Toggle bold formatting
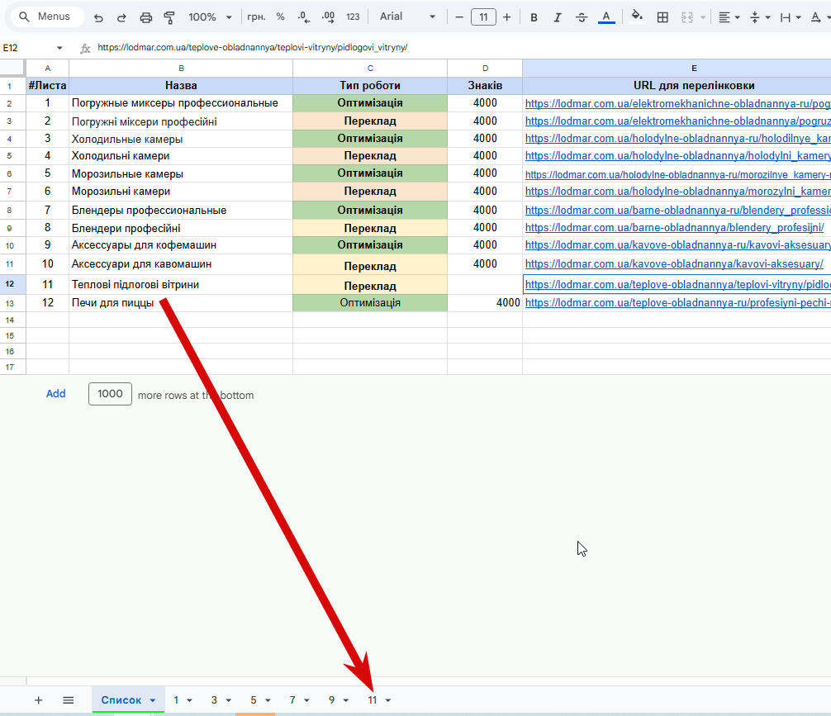The height and width of the screenshot is (716, 831). pyautogui.click(x=534, y=17)
